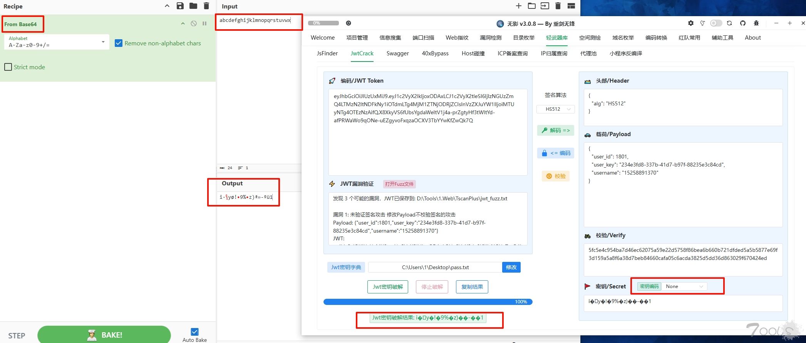806x343 pixels.
Task: Open the About tab
Action: point(753,38)
